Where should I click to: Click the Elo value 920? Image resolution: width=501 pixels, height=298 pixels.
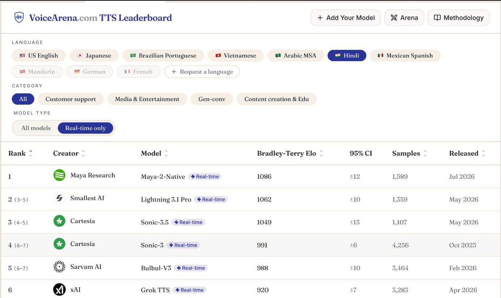pos(263,290)
